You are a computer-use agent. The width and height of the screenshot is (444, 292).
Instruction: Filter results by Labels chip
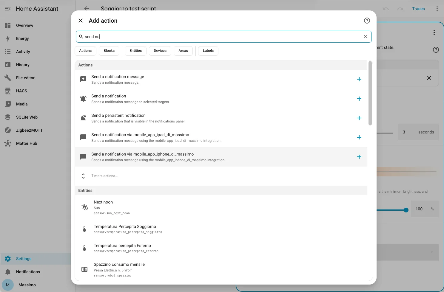tap(208, 51)
